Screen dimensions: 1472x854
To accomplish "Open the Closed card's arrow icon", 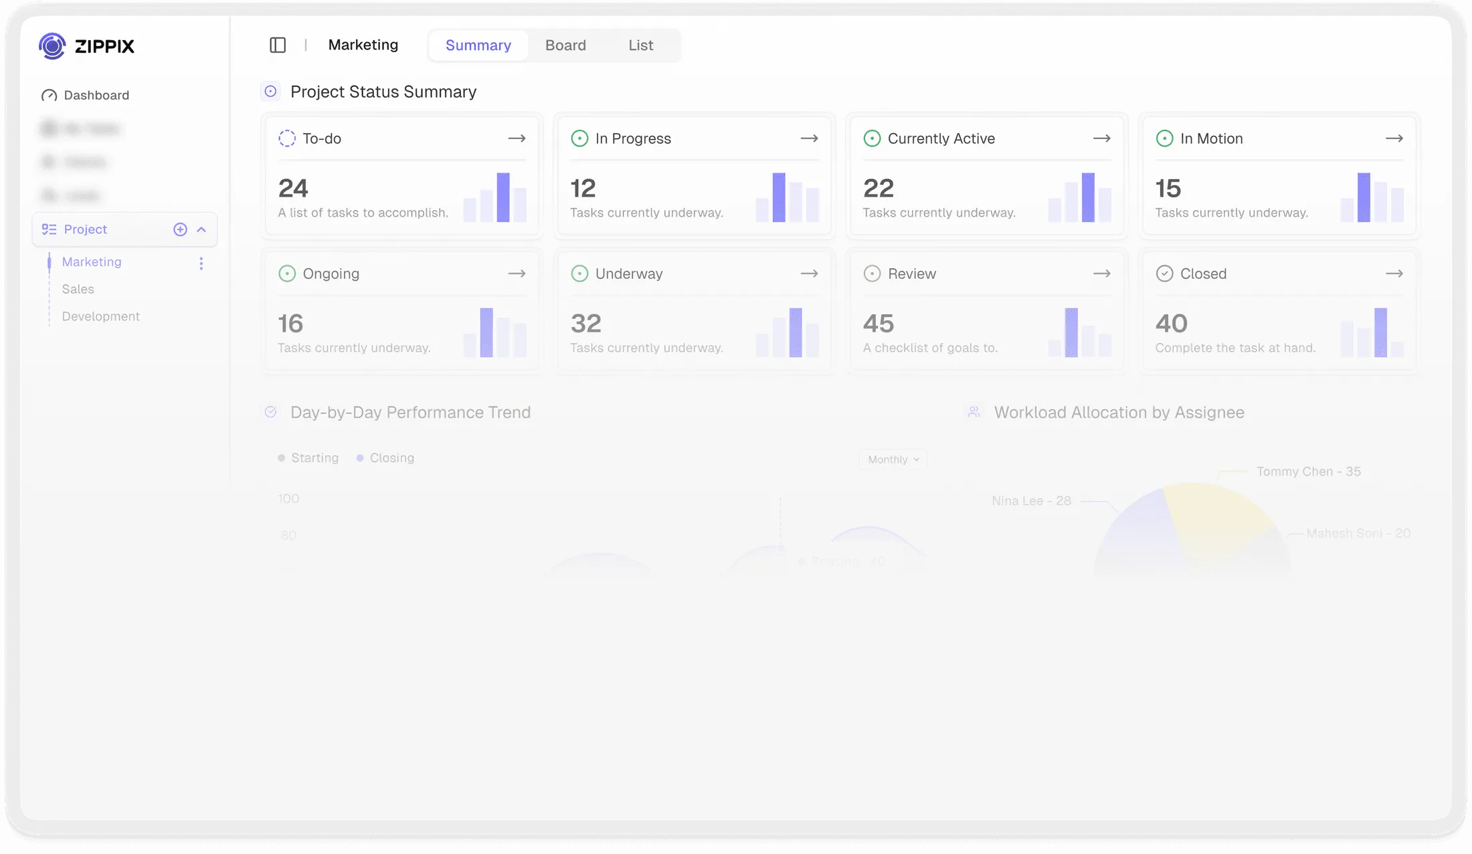I will click(1394, 273).
